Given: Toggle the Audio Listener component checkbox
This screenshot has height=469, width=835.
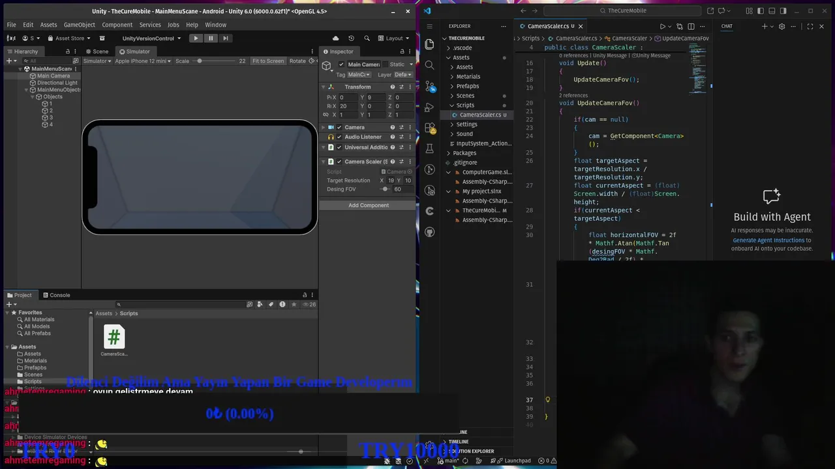Looking at the screenshot, I should (x=339, y=137).
